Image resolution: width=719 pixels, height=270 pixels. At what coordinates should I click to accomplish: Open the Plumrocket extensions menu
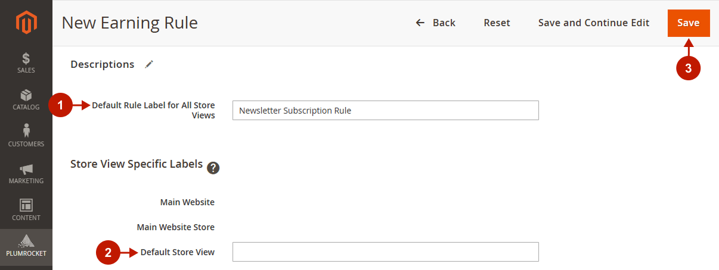coord(26,246)
